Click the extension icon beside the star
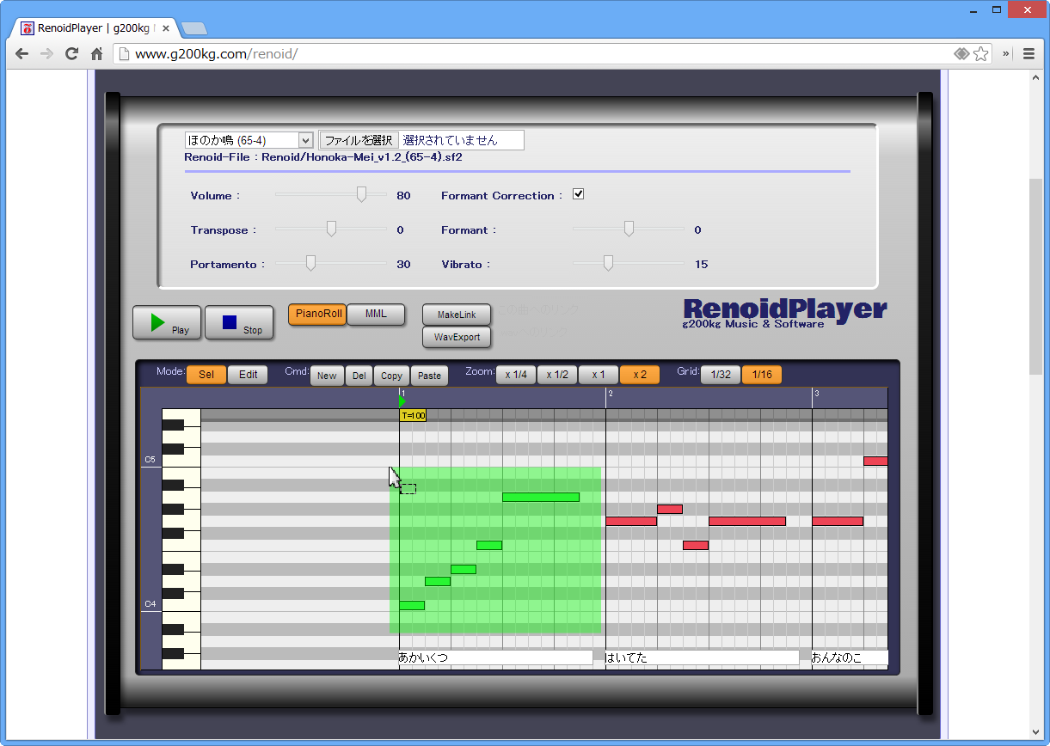Screen dimensions: 1050x746 (961, 53)
